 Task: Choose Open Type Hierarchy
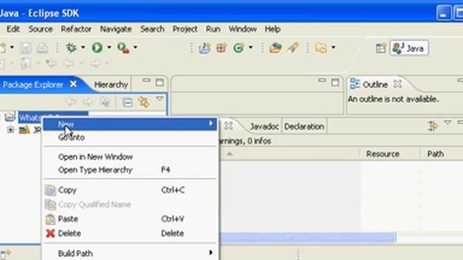tap(95, 170)
